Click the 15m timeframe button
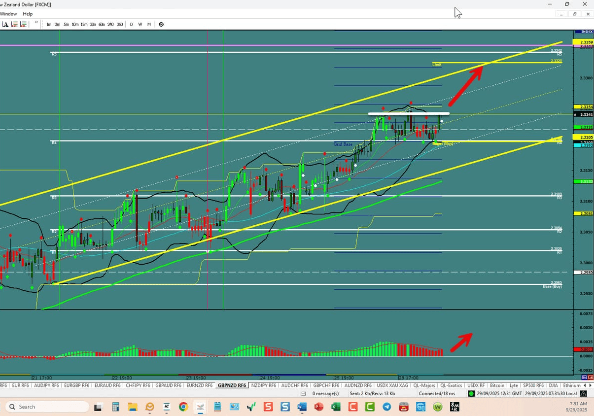Image resolution: width=594 pixels, height=416 pixels. 84,24
